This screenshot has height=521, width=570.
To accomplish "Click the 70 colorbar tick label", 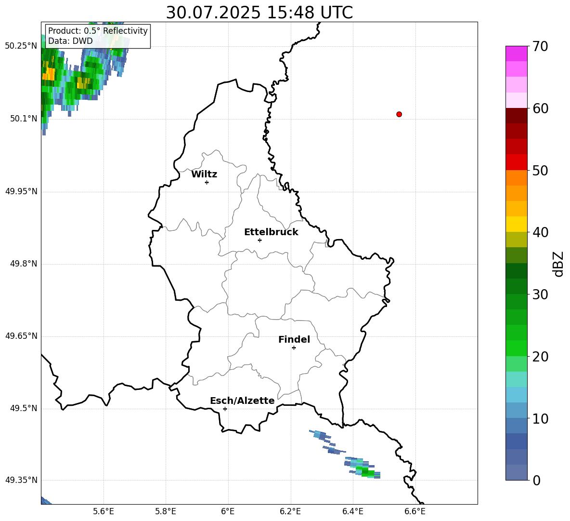I will tap(540, 46).
